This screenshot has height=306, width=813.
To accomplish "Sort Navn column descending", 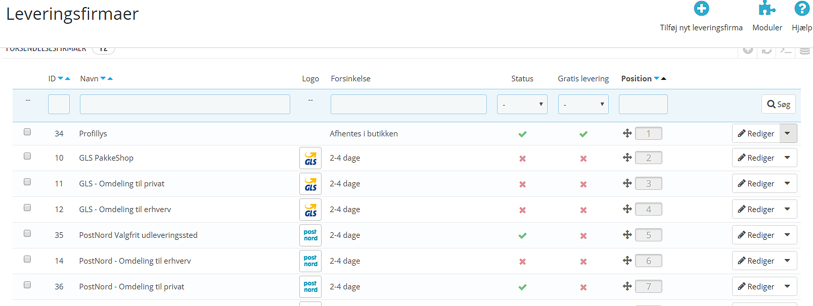I will (103, 79).
